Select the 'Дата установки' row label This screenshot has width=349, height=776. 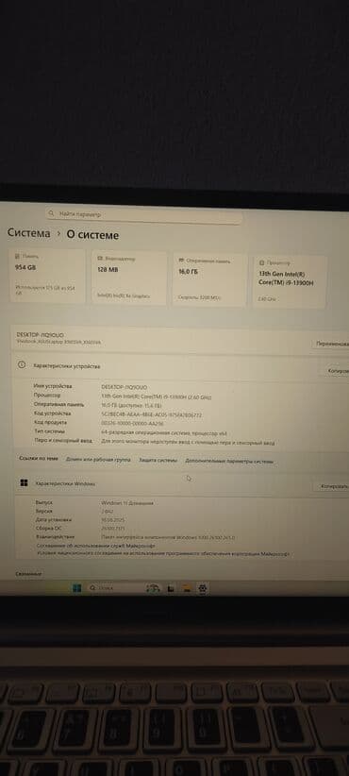[54, 519]
